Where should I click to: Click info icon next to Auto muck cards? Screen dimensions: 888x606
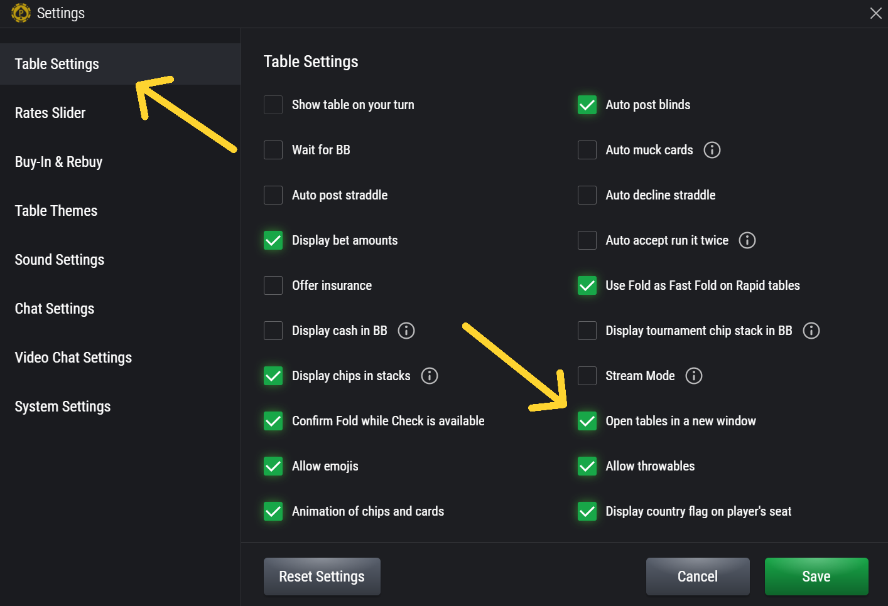pyautogui.click(x=712, y=150)
